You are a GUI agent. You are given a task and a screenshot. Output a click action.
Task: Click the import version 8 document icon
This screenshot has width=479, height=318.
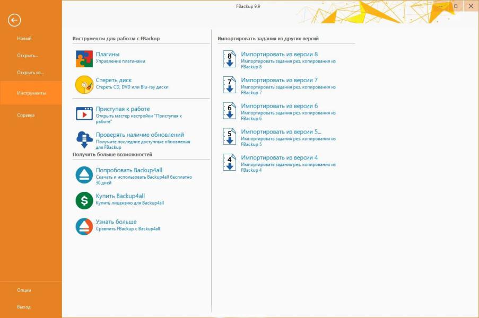pos(229,59)
